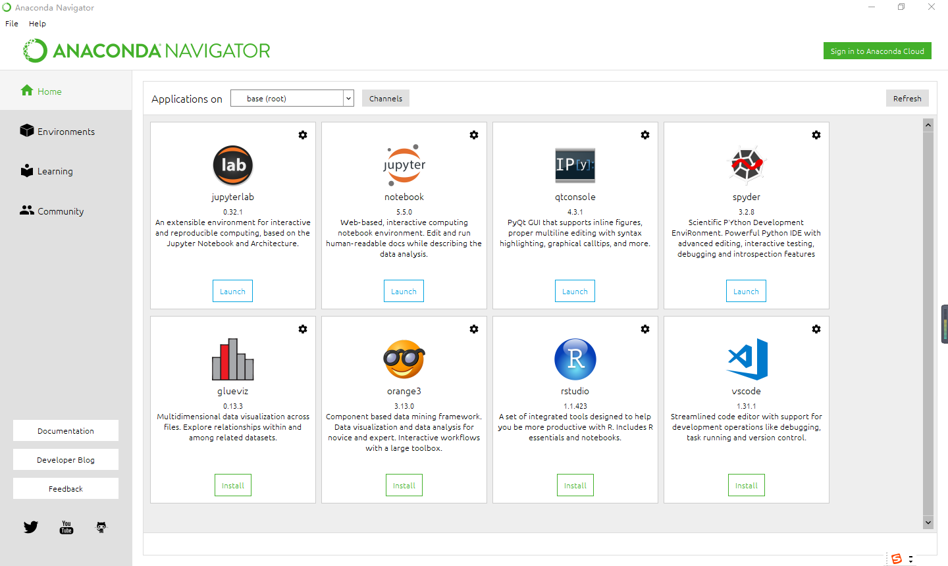Open the rstudio gear options icon
Screen dimensions: 948x566
(645, 329)
